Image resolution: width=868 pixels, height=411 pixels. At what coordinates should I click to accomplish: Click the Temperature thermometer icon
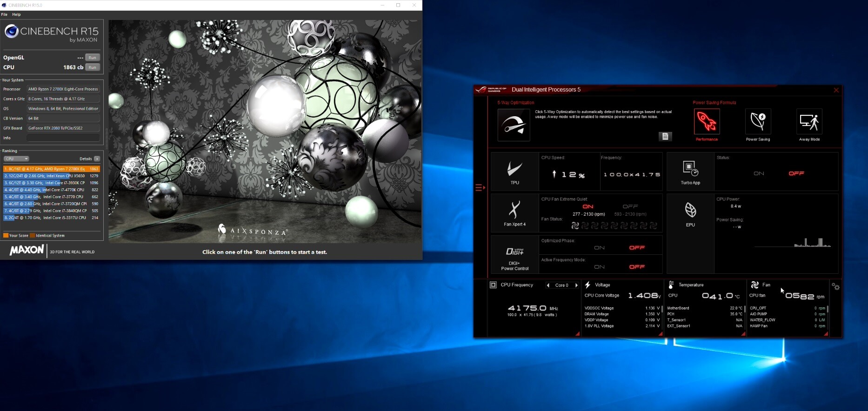coord(671,285)
